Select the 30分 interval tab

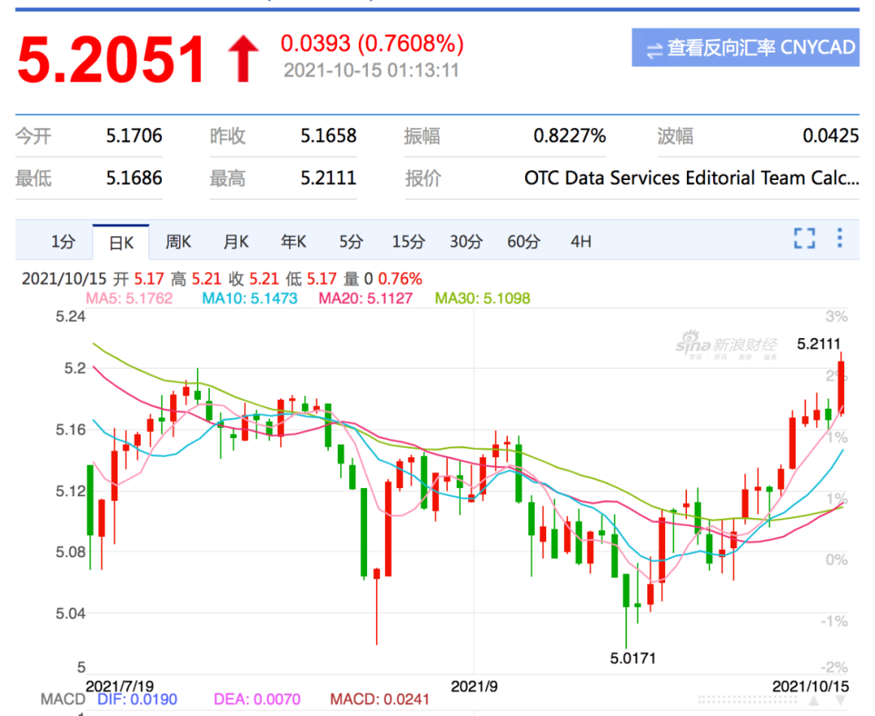click(x=466, y=242)
